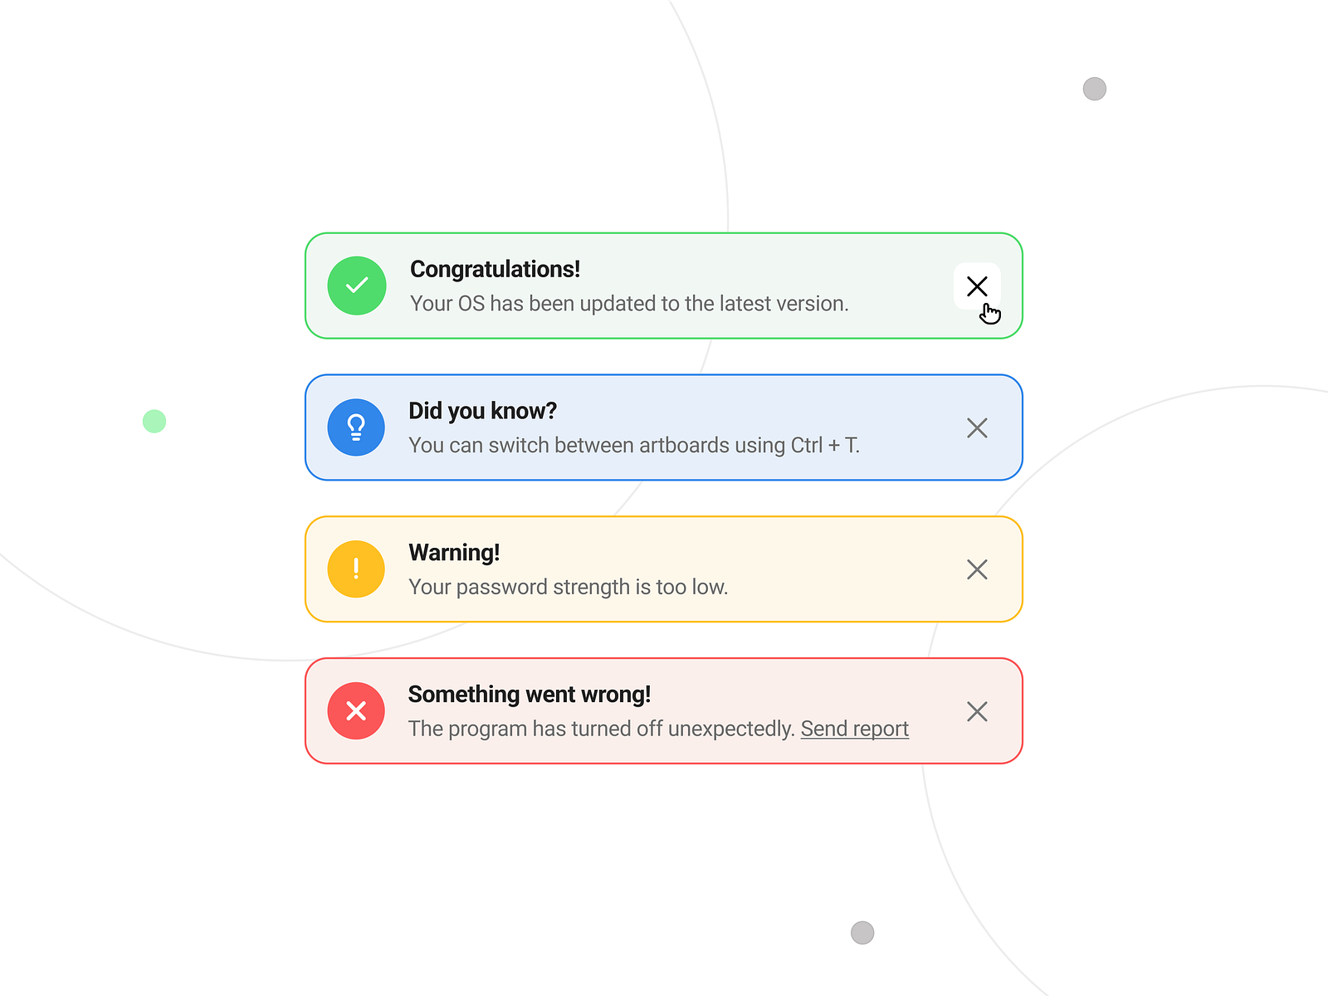Click the Congratulations heading text
This screenshot has height=996, width=1328.
495,269
